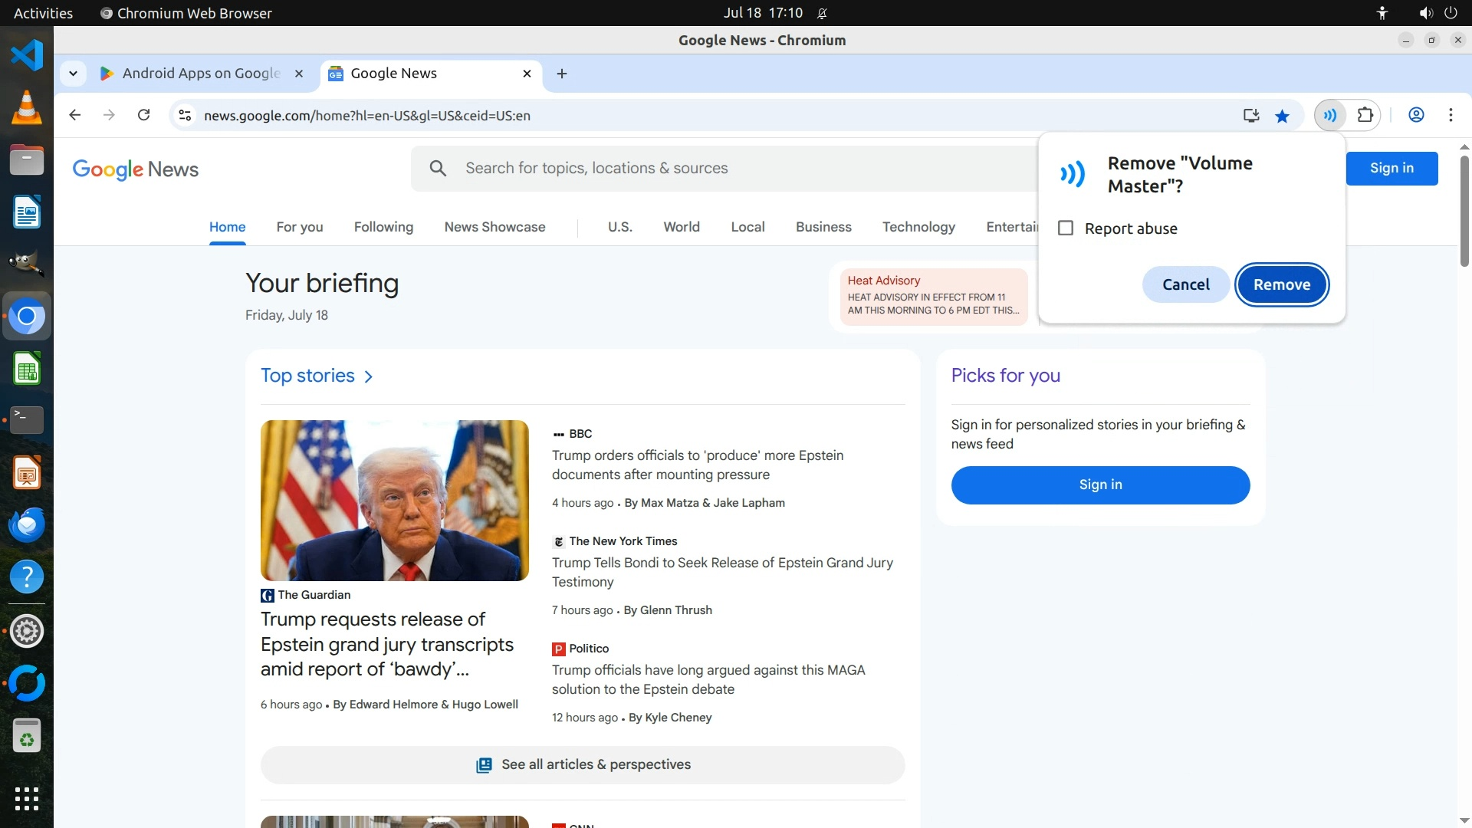This screenshot has height=828, width=1472.
Task: Switch to Android Apps on Google tab
Action: click(201, 74)
